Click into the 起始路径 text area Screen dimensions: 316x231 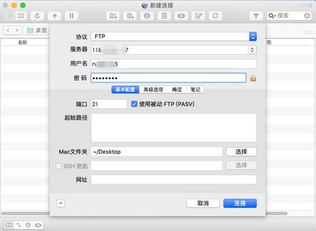click(174, 128)
